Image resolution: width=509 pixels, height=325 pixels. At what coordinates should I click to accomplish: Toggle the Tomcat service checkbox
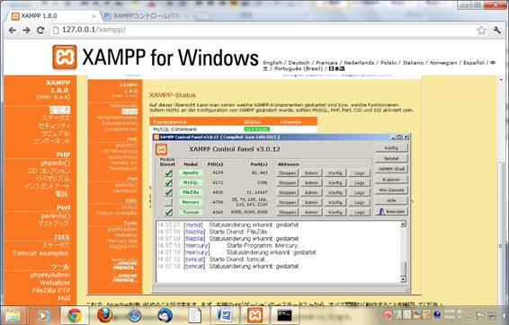[x=168, y=212]
